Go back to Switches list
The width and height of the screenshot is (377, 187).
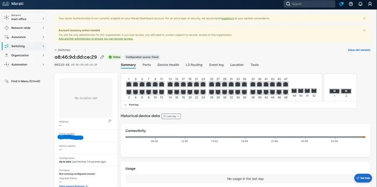pos(62,50)
